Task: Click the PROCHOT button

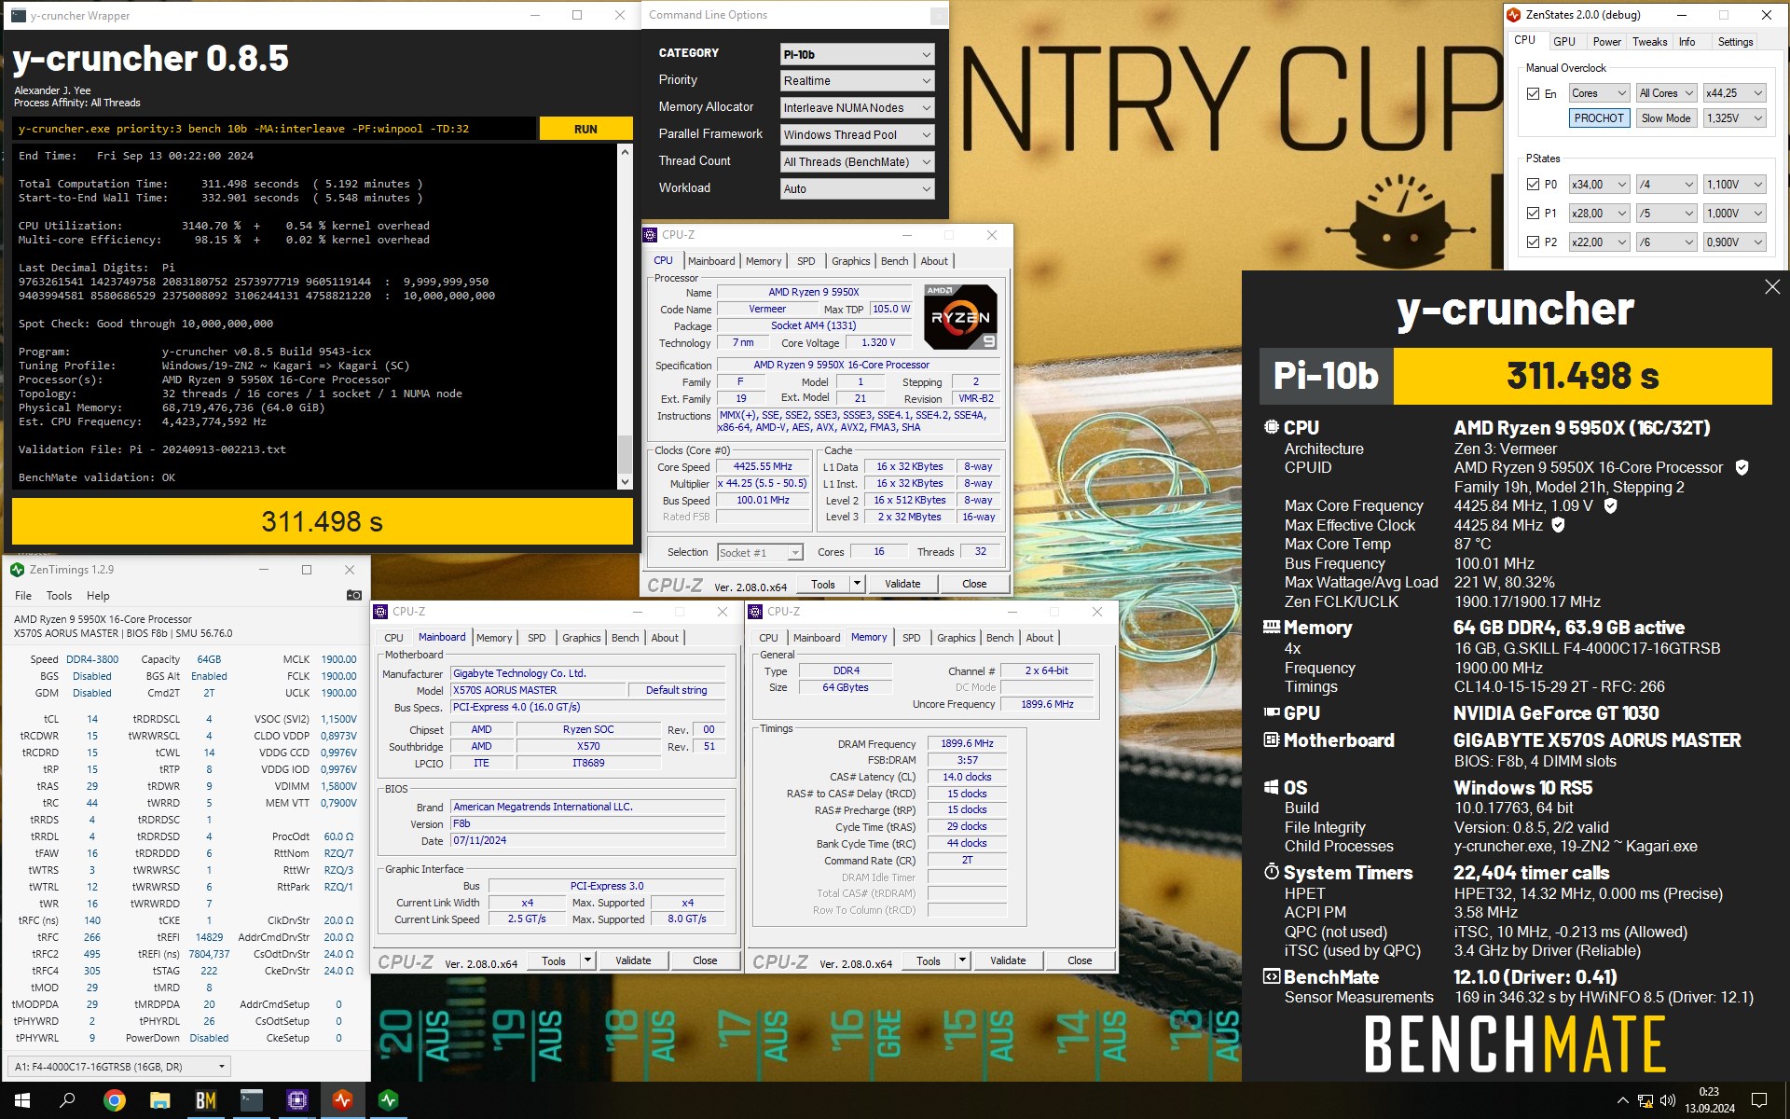Action: [x=1599, y=118]
